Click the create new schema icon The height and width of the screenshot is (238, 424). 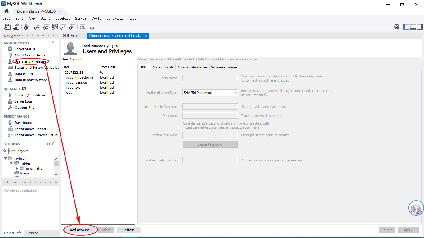[37, 27]
